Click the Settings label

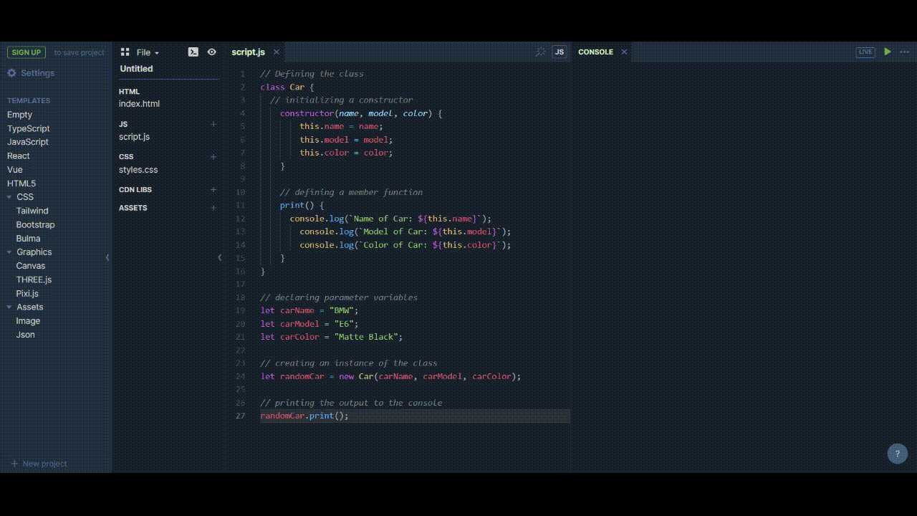(37, 73)
